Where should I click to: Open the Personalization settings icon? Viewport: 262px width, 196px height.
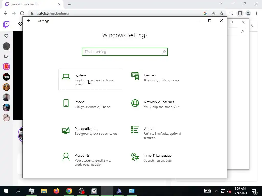(x=66, y=130)
